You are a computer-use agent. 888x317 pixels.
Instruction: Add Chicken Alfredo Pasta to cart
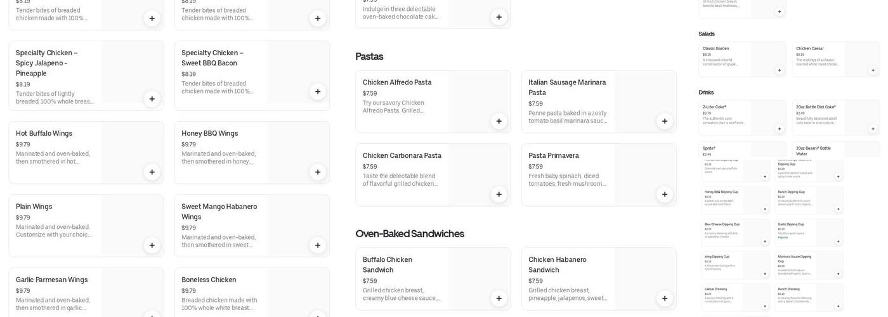pyautogui.click(x=499, y=121)
